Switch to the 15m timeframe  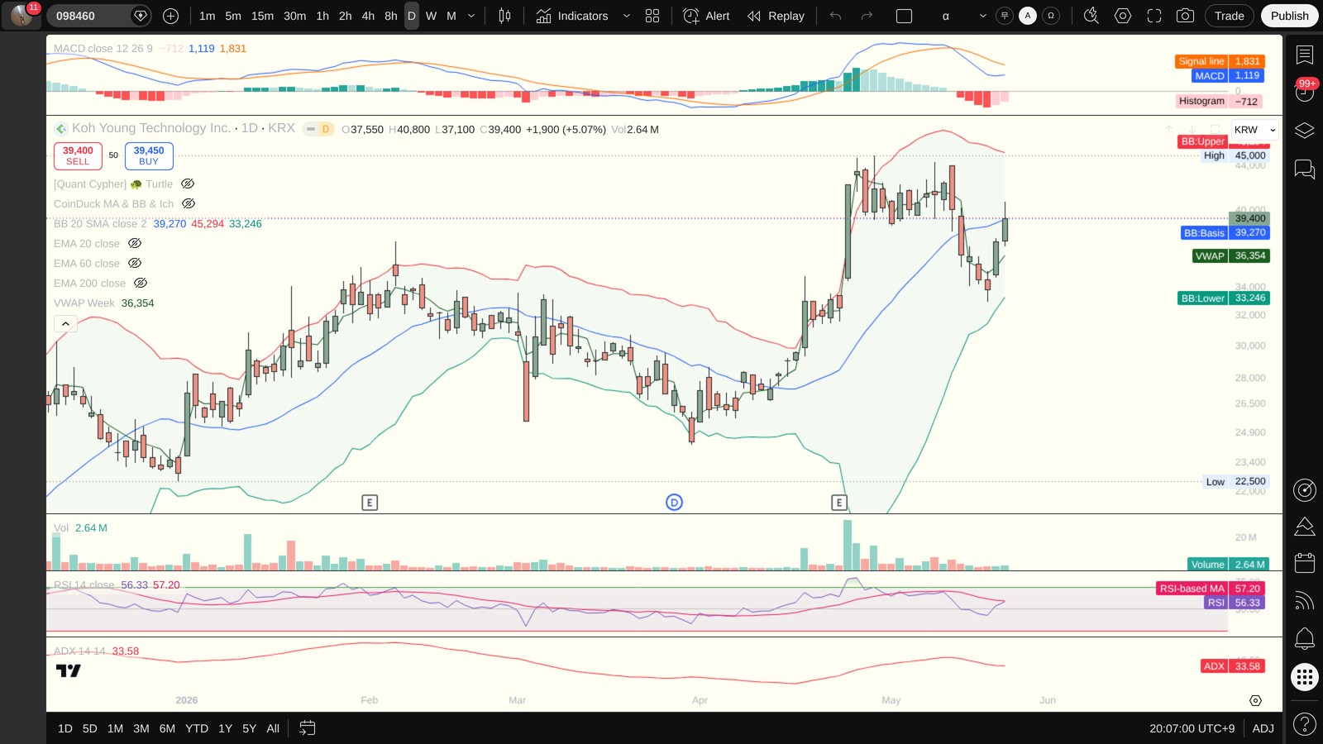(x=262, y=16)
